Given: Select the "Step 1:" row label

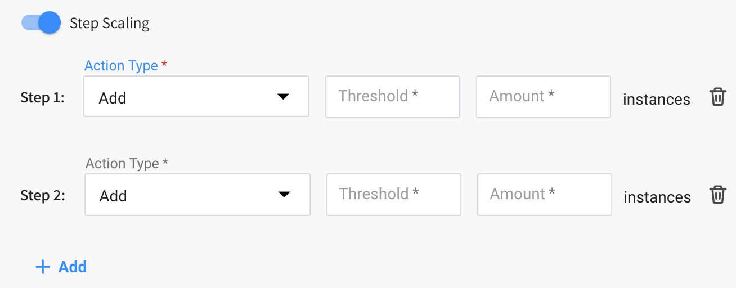Looking at the screenshot, I should coord(42,98).
